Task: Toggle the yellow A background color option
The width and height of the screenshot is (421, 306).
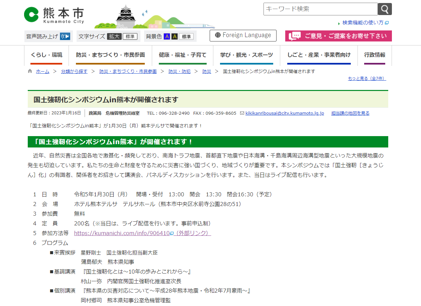Action: tap(175, 36)
